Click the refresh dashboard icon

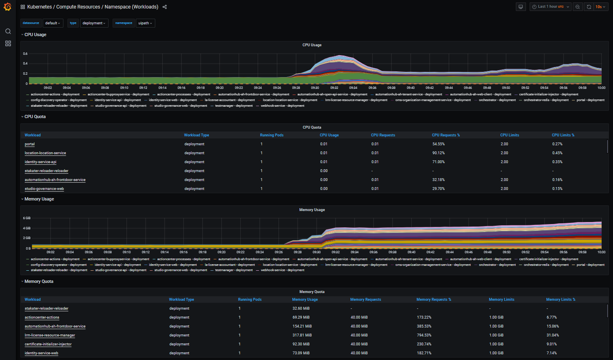tap(589, 7)
